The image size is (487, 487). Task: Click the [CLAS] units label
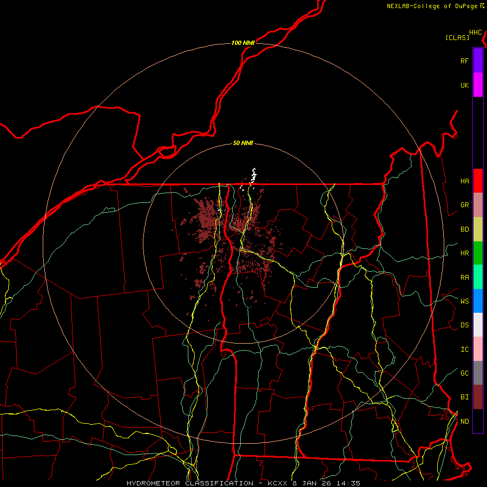point(457,37)
